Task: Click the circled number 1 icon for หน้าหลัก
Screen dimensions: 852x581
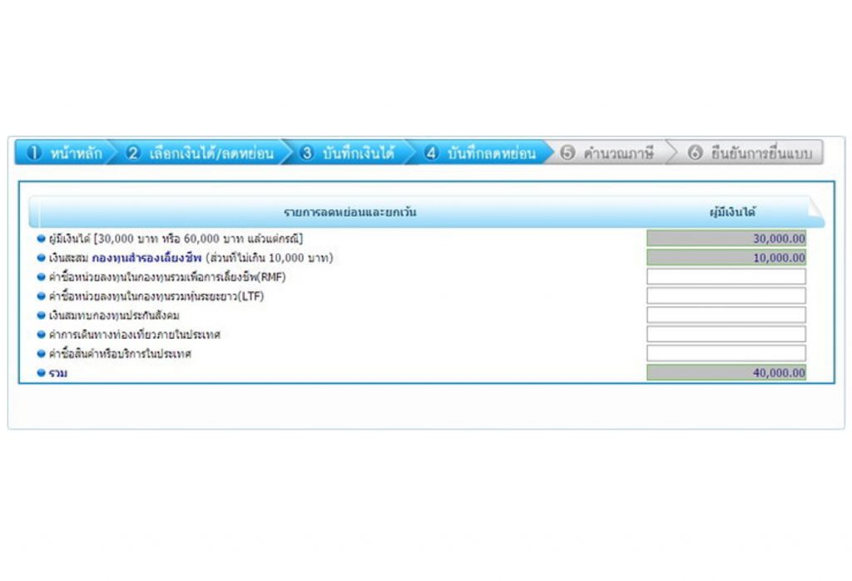Action: tap(34, 153)
